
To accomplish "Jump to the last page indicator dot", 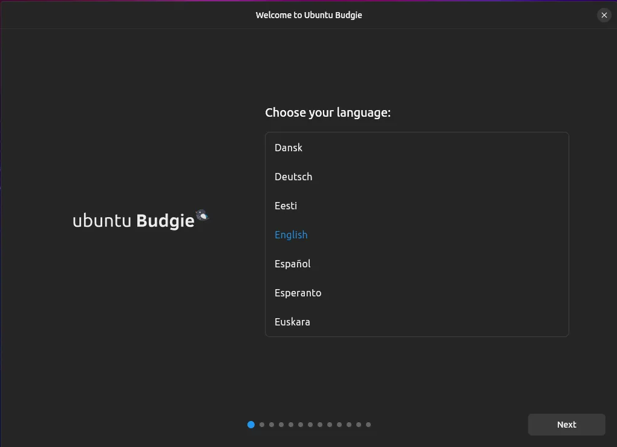I will click(x=368, y=425).
